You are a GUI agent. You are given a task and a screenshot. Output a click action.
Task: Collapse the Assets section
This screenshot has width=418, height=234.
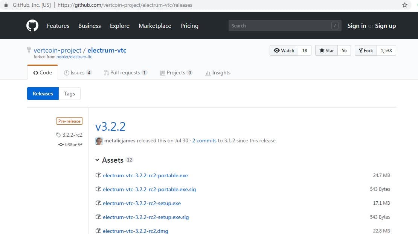click(97, 160)
